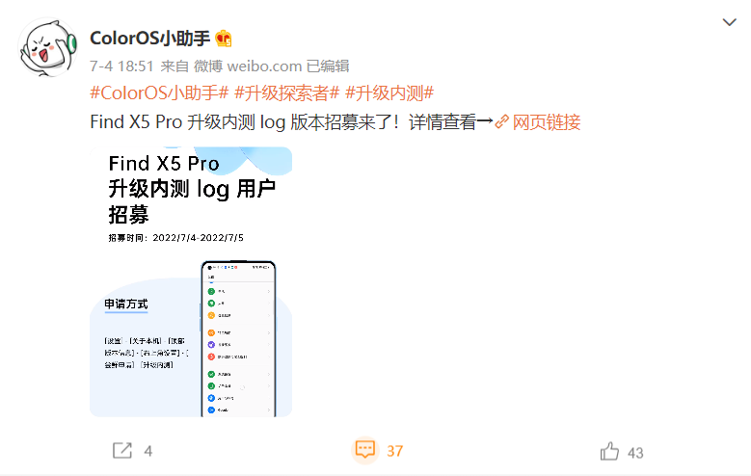Open the 网页链接 web link
This screenshot has width=751, height=476.
pyautogui.click(x=547, y=122)
